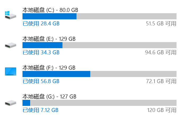The height and width of the screenshot is (117, 194).
Task: Click the G: drive disk icon
Action: pyautogui.click(x=11, y=103)
